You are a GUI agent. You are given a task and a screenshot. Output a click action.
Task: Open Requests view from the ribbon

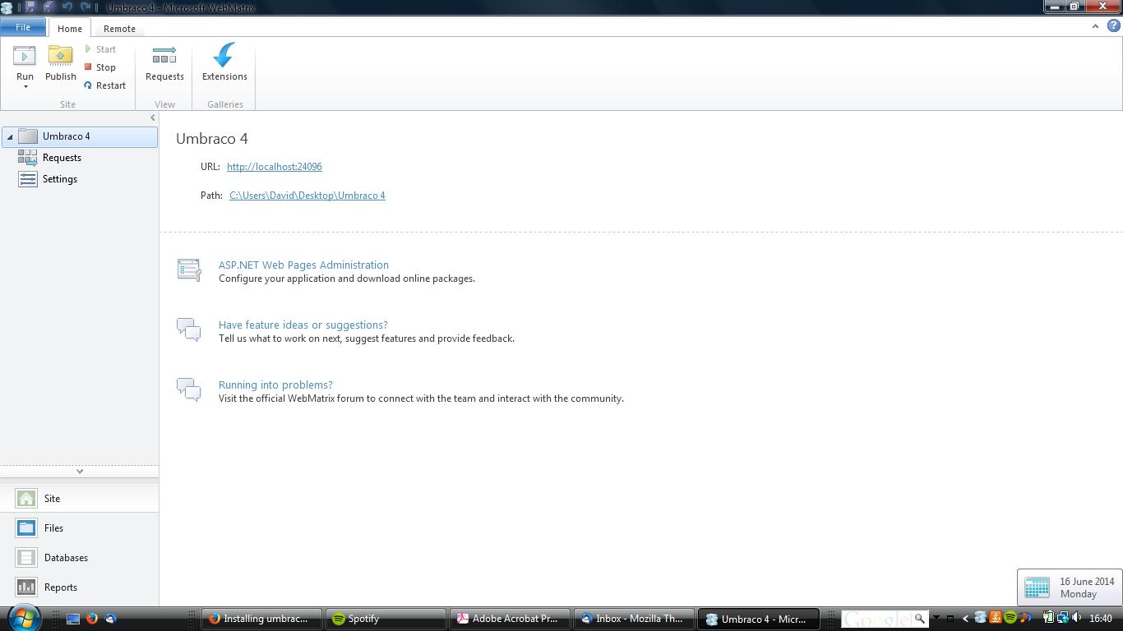[164, 64]
